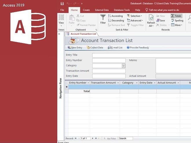191x143 pixels.
Task: Open the Advanced filter options dropdown
Action: (135, 21)
